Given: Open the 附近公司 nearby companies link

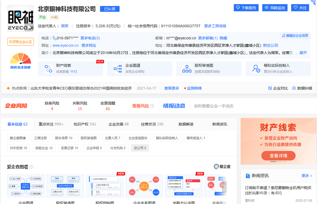Looking at the screenshot, I should click(x=271, y=45).
